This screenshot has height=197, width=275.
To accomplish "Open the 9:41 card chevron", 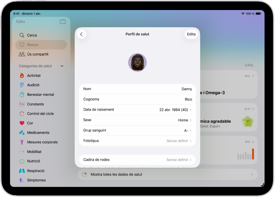I will (253, 109).
